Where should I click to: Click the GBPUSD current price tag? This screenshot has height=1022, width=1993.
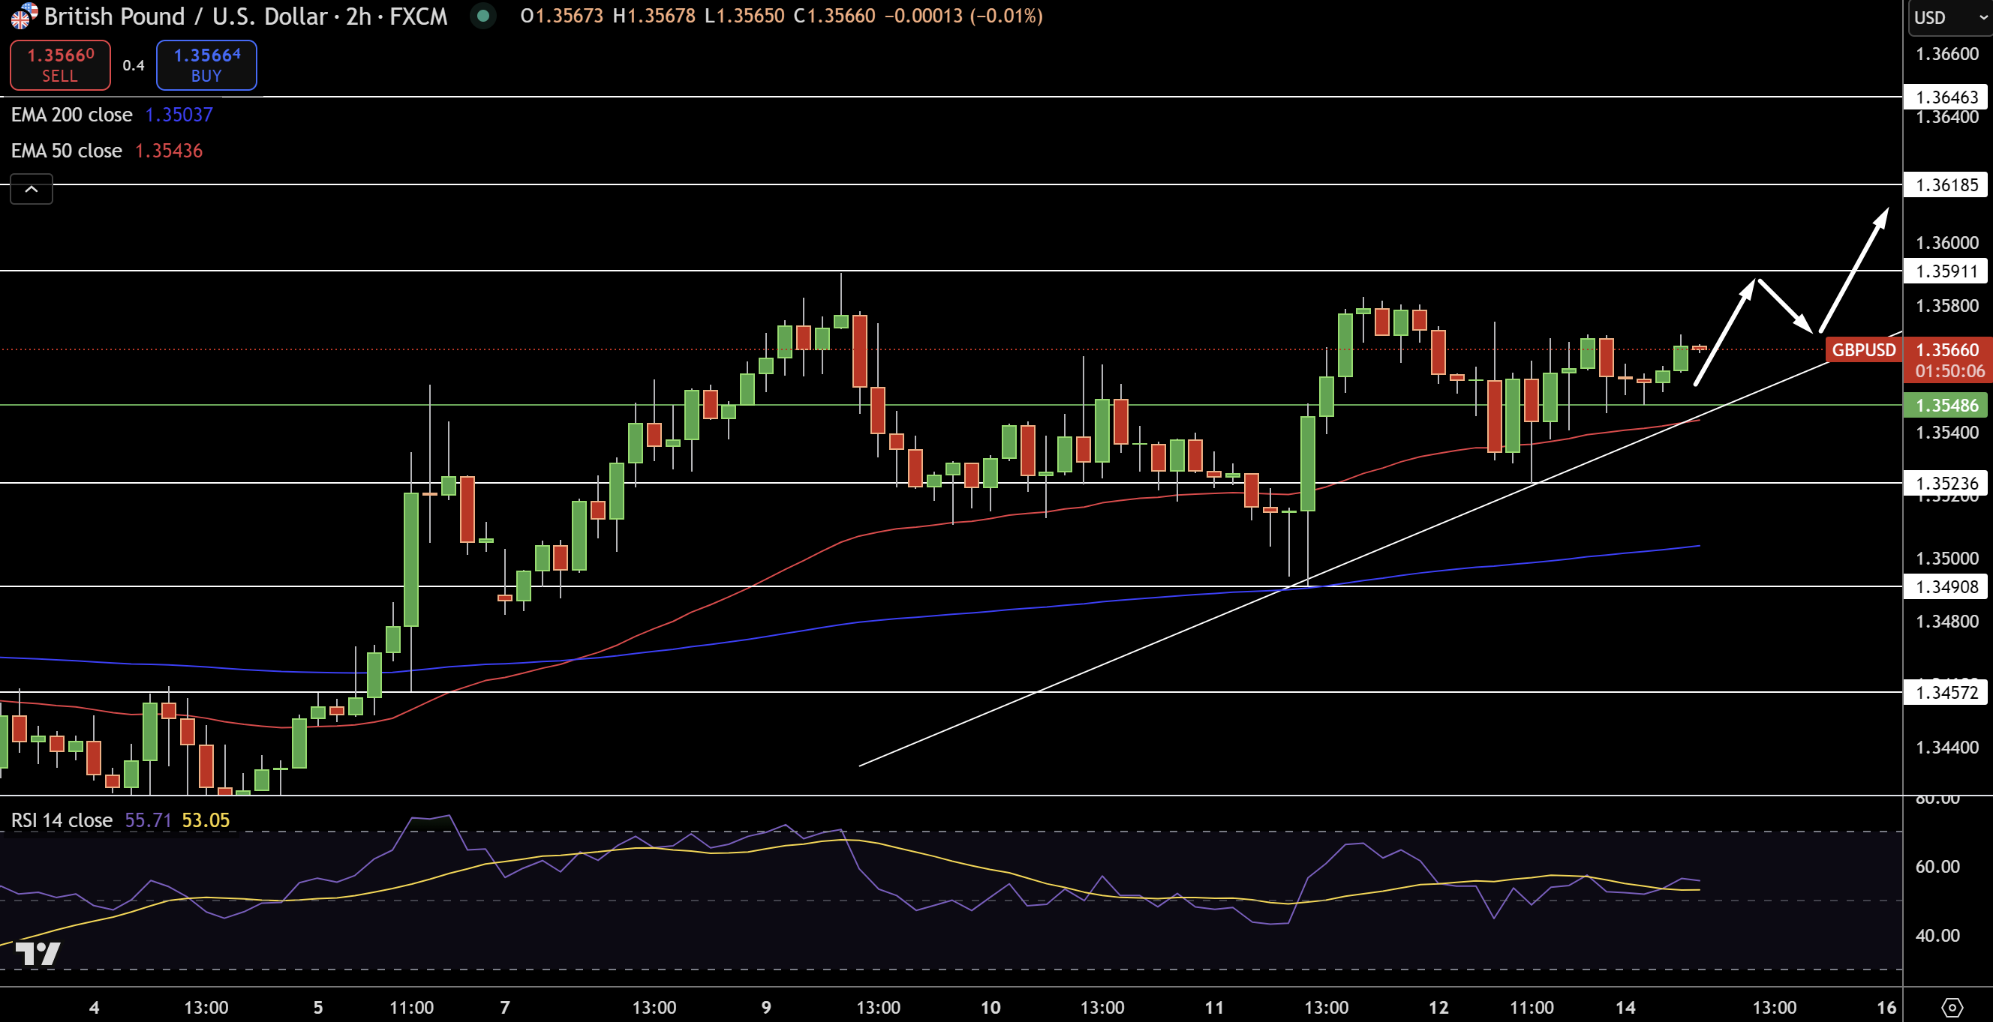click(x=1864, y=350)
